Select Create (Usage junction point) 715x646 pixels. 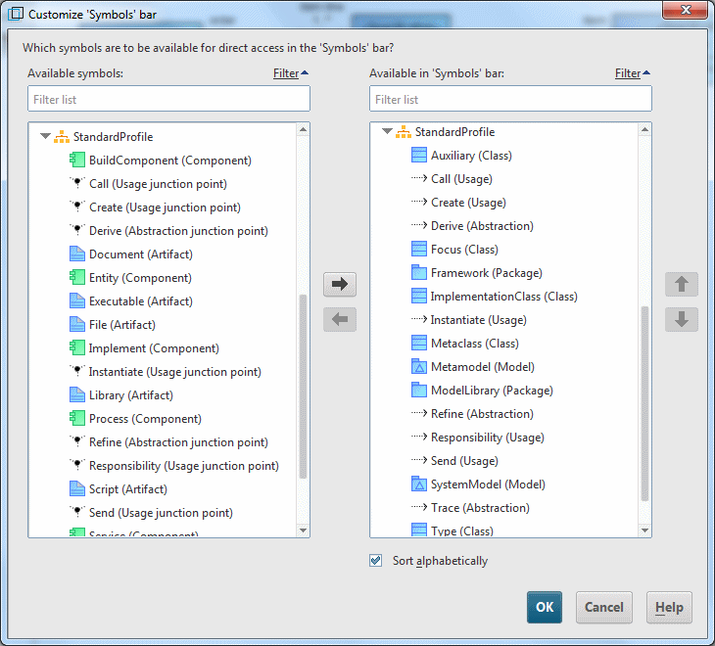165,208
